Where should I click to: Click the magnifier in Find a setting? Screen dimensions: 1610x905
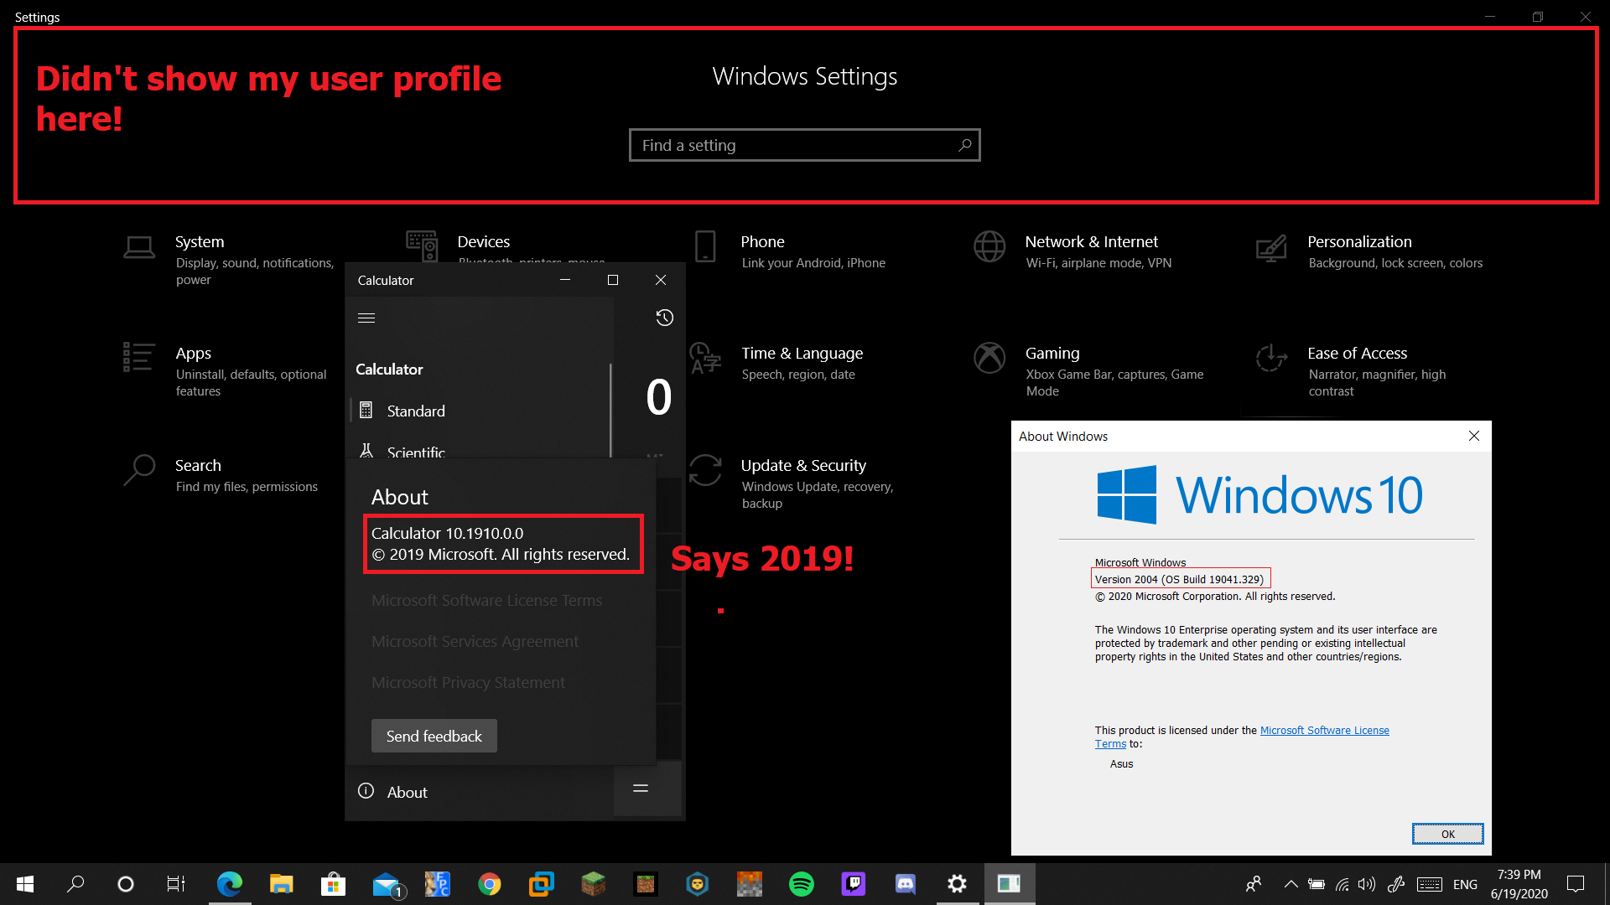pyautogui.click(x=965, y=145)
